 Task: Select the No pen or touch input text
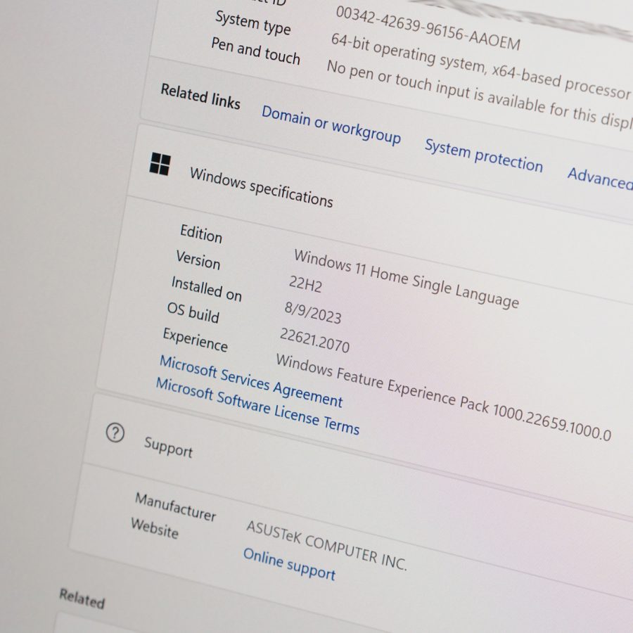point(480,94)
